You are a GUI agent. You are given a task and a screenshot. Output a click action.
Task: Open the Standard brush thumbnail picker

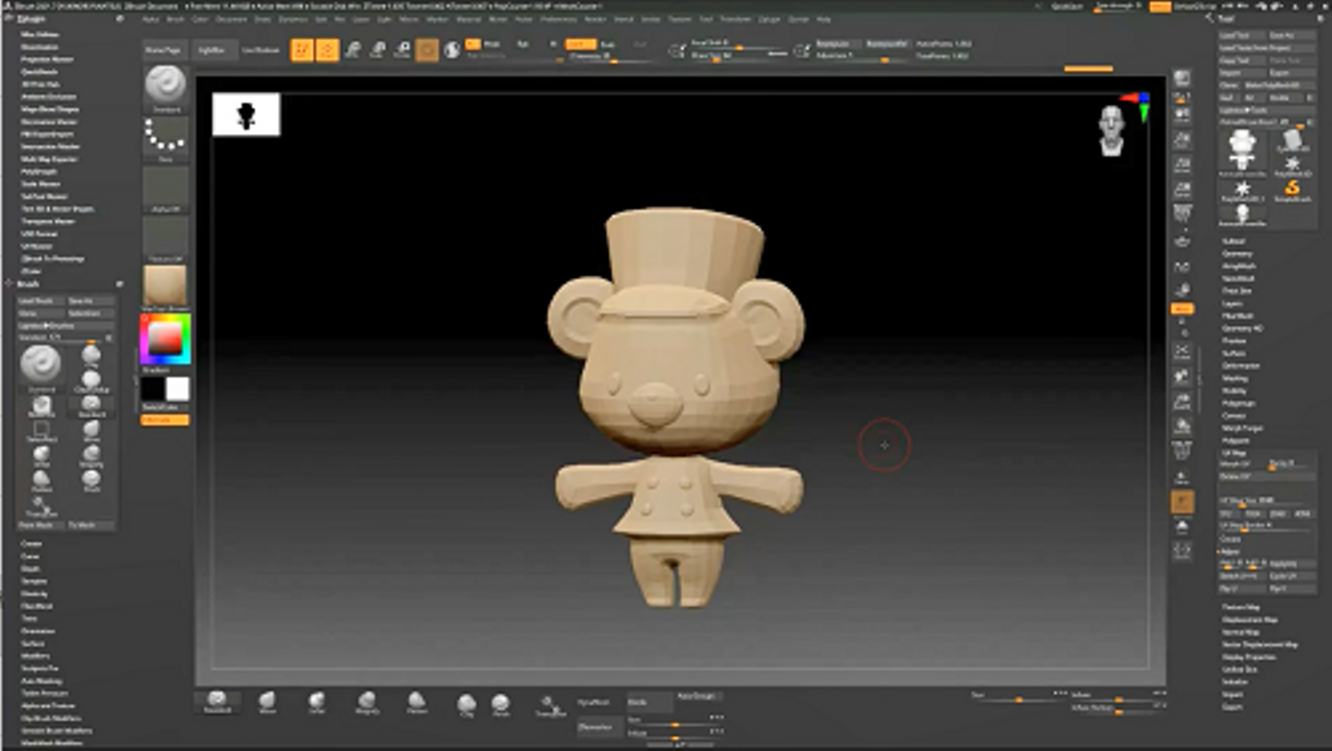pos(166,87)
